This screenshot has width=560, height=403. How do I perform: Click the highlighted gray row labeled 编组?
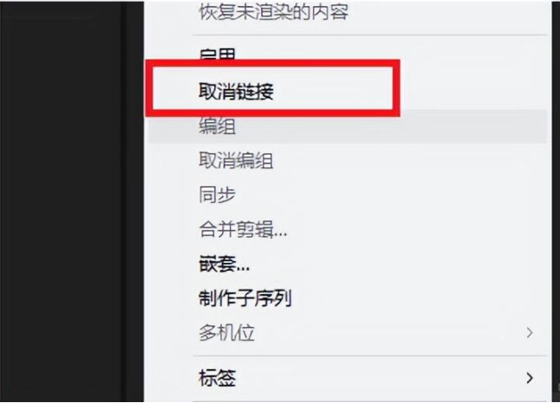pyautogui.click(x=347, y=126)
